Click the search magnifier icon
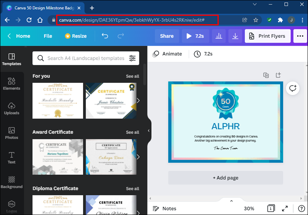This screenshot has height=215, width=308. pos(41,58)
